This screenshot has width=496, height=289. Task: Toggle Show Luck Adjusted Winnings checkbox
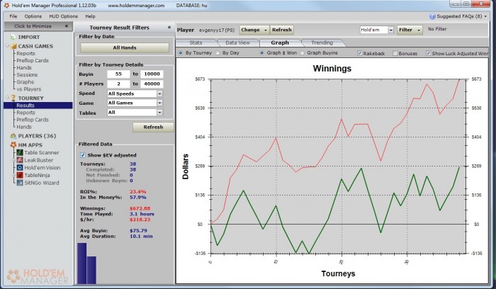point(428,53)
